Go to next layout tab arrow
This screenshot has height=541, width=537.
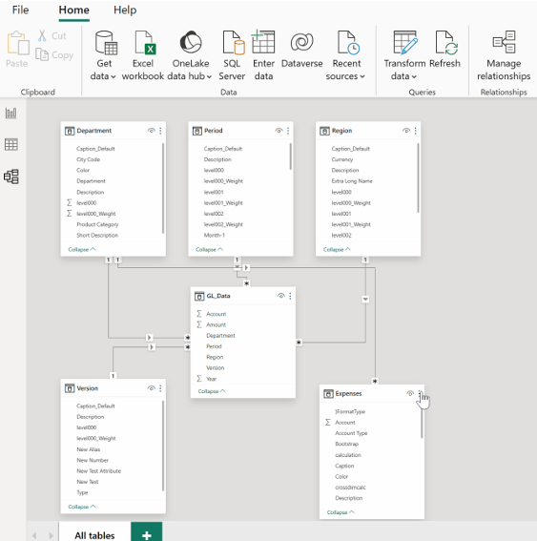[x=52, y=535]
